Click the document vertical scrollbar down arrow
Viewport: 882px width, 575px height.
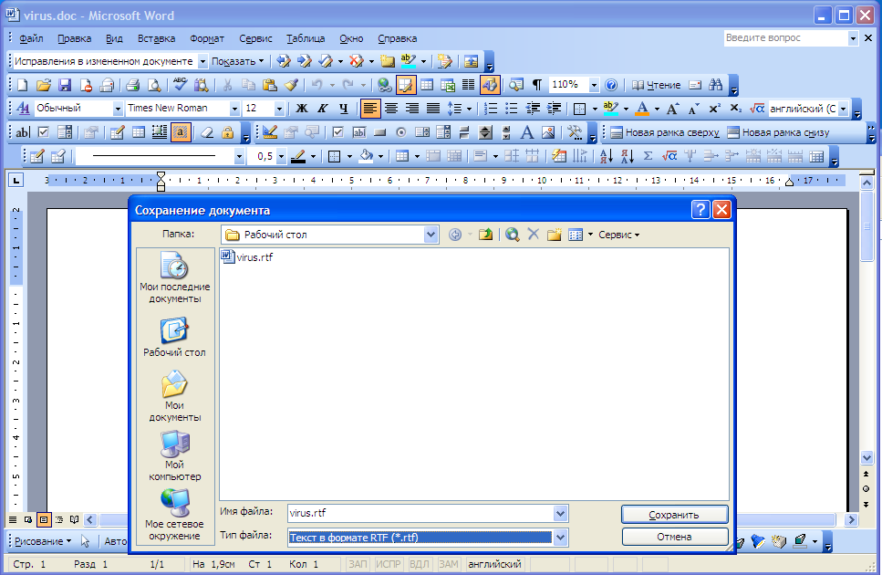pos(866,457)
